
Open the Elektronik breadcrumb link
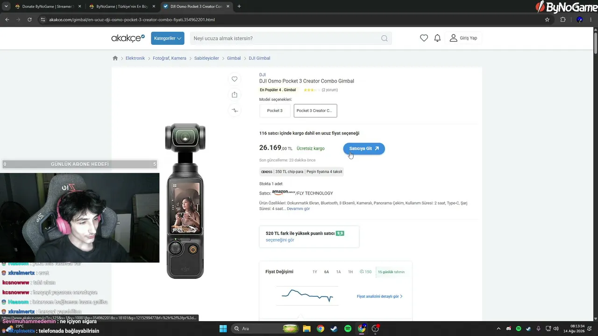(x=135, y=58)
